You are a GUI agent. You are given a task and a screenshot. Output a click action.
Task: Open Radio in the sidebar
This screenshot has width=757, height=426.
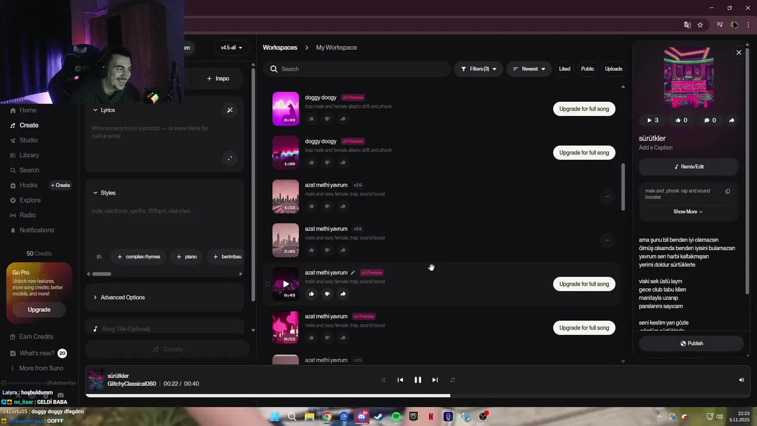27,215
